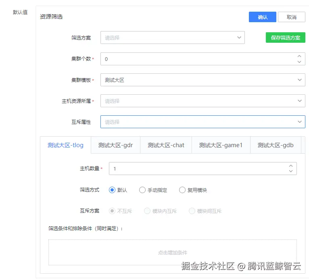Increase 主机数量 with the up arrow
The width and height of the screenshot is (309, 279).
[291, 166]
